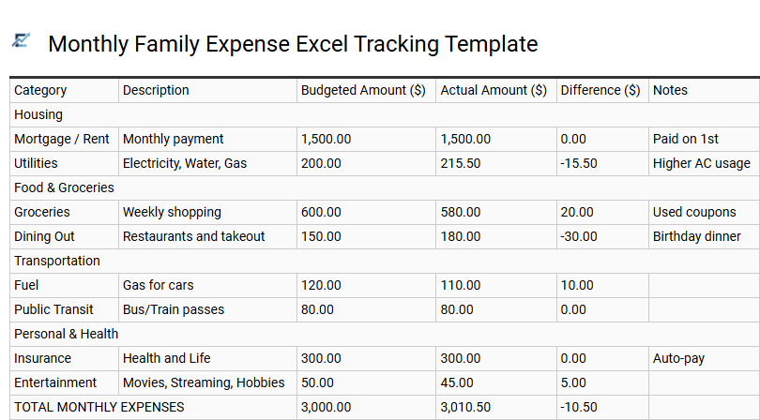Click the 150.00 budgeted amount cell
The width and height of the screenshot is (760, 420).
point(367,236)
